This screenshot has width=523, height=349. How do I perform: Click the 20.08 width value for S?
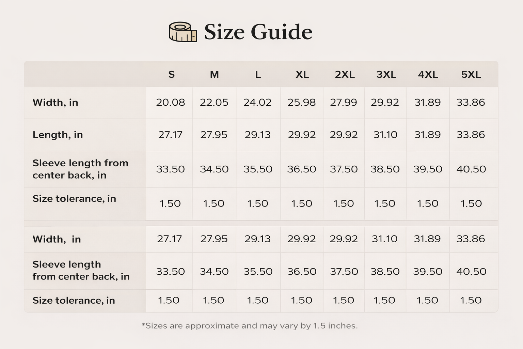[170, 103]
